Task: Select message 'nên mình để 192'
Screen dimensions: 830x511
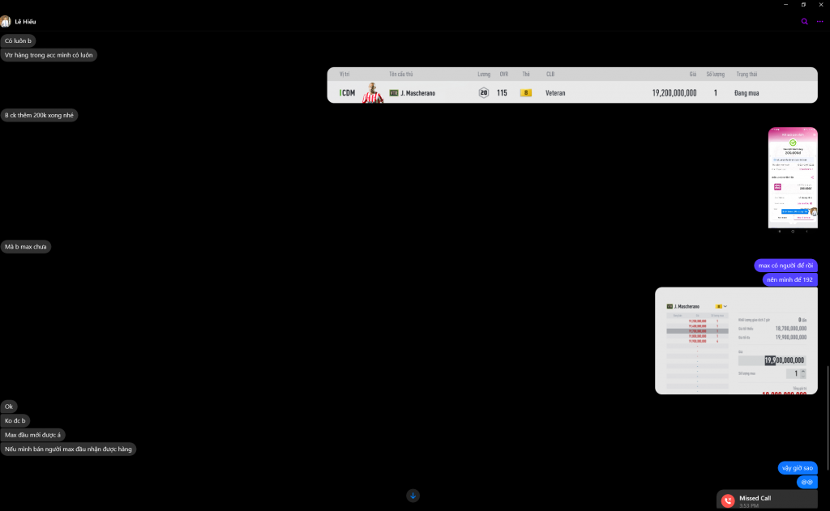Action: 789,280
